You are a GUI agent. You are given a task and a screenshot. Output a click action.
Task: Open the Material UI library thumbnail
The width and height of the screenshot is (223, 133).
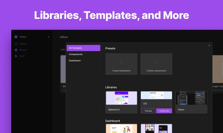point(122,98)
